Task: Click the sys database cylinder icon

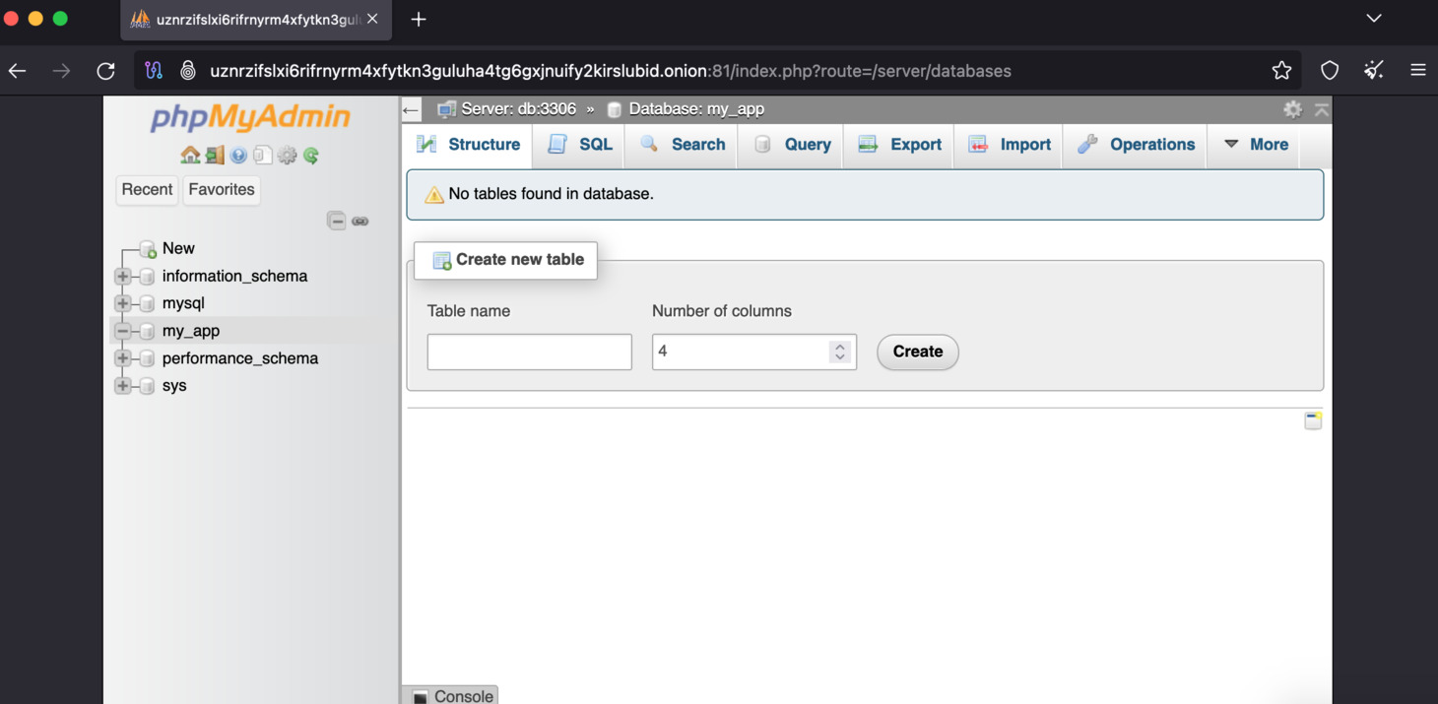Action: [x=147, y=386]
